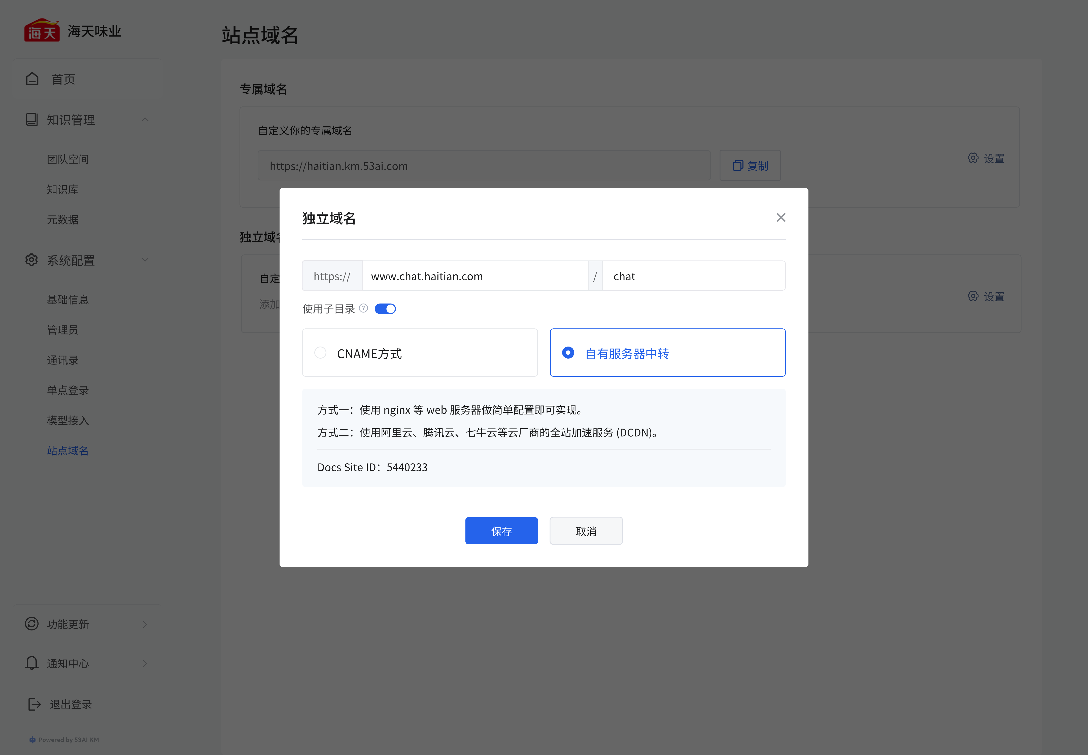Screen dimensions: 1088x755
Task: Click the help icon beside 使用子目录
Action: click(x=364, y=309)
